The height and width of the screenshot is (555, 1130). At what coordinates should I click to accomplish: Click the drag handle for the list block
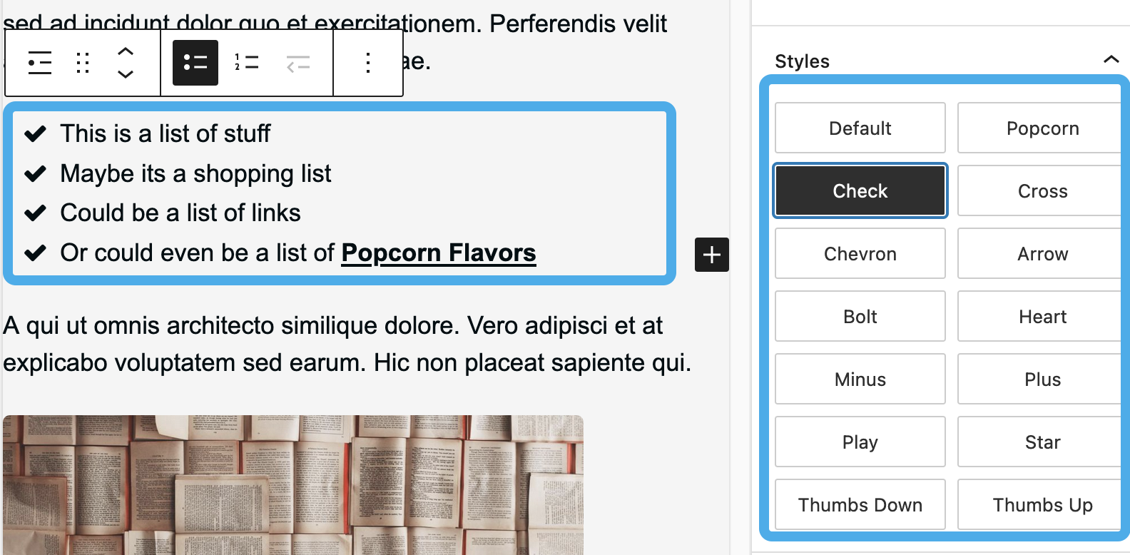tap(82, 63)
